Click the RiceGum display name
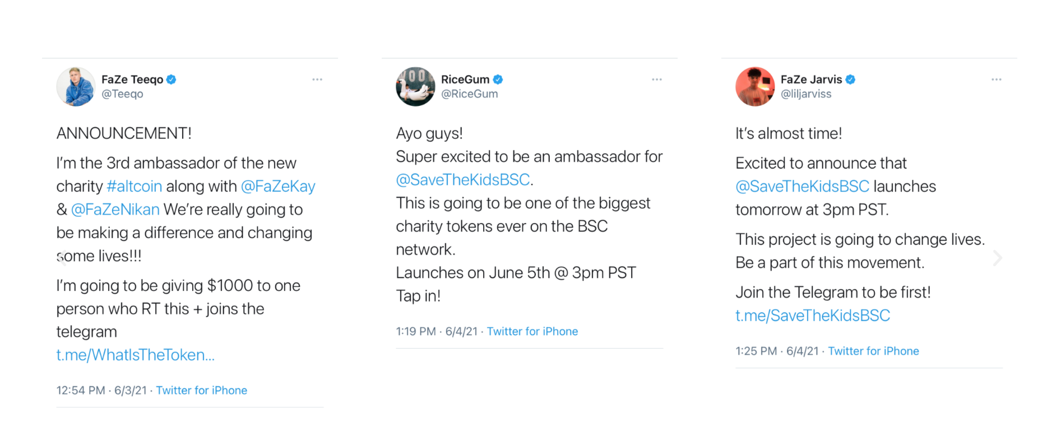Screen dimensions: 1061x441 click(x=465, y=80)
